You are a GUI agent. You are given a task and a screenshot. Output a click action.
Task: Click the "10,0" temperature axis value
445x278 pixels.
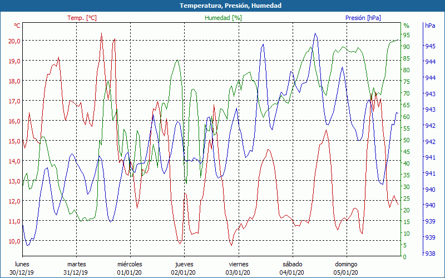pos(15,241)
